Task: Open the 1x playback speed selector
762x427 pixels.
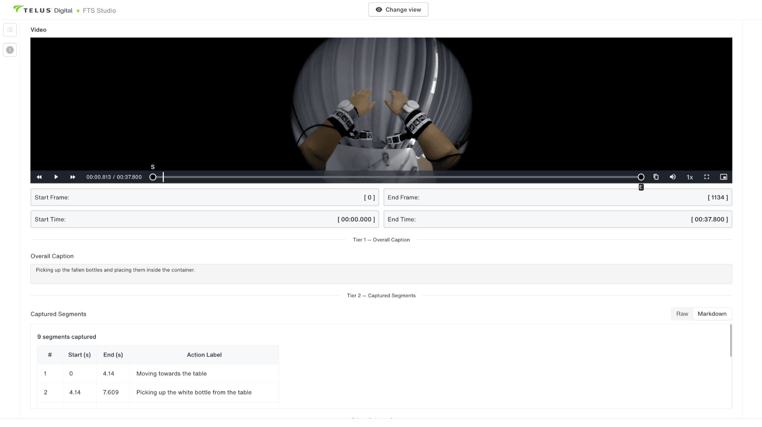Action: [x=689, y=177]
